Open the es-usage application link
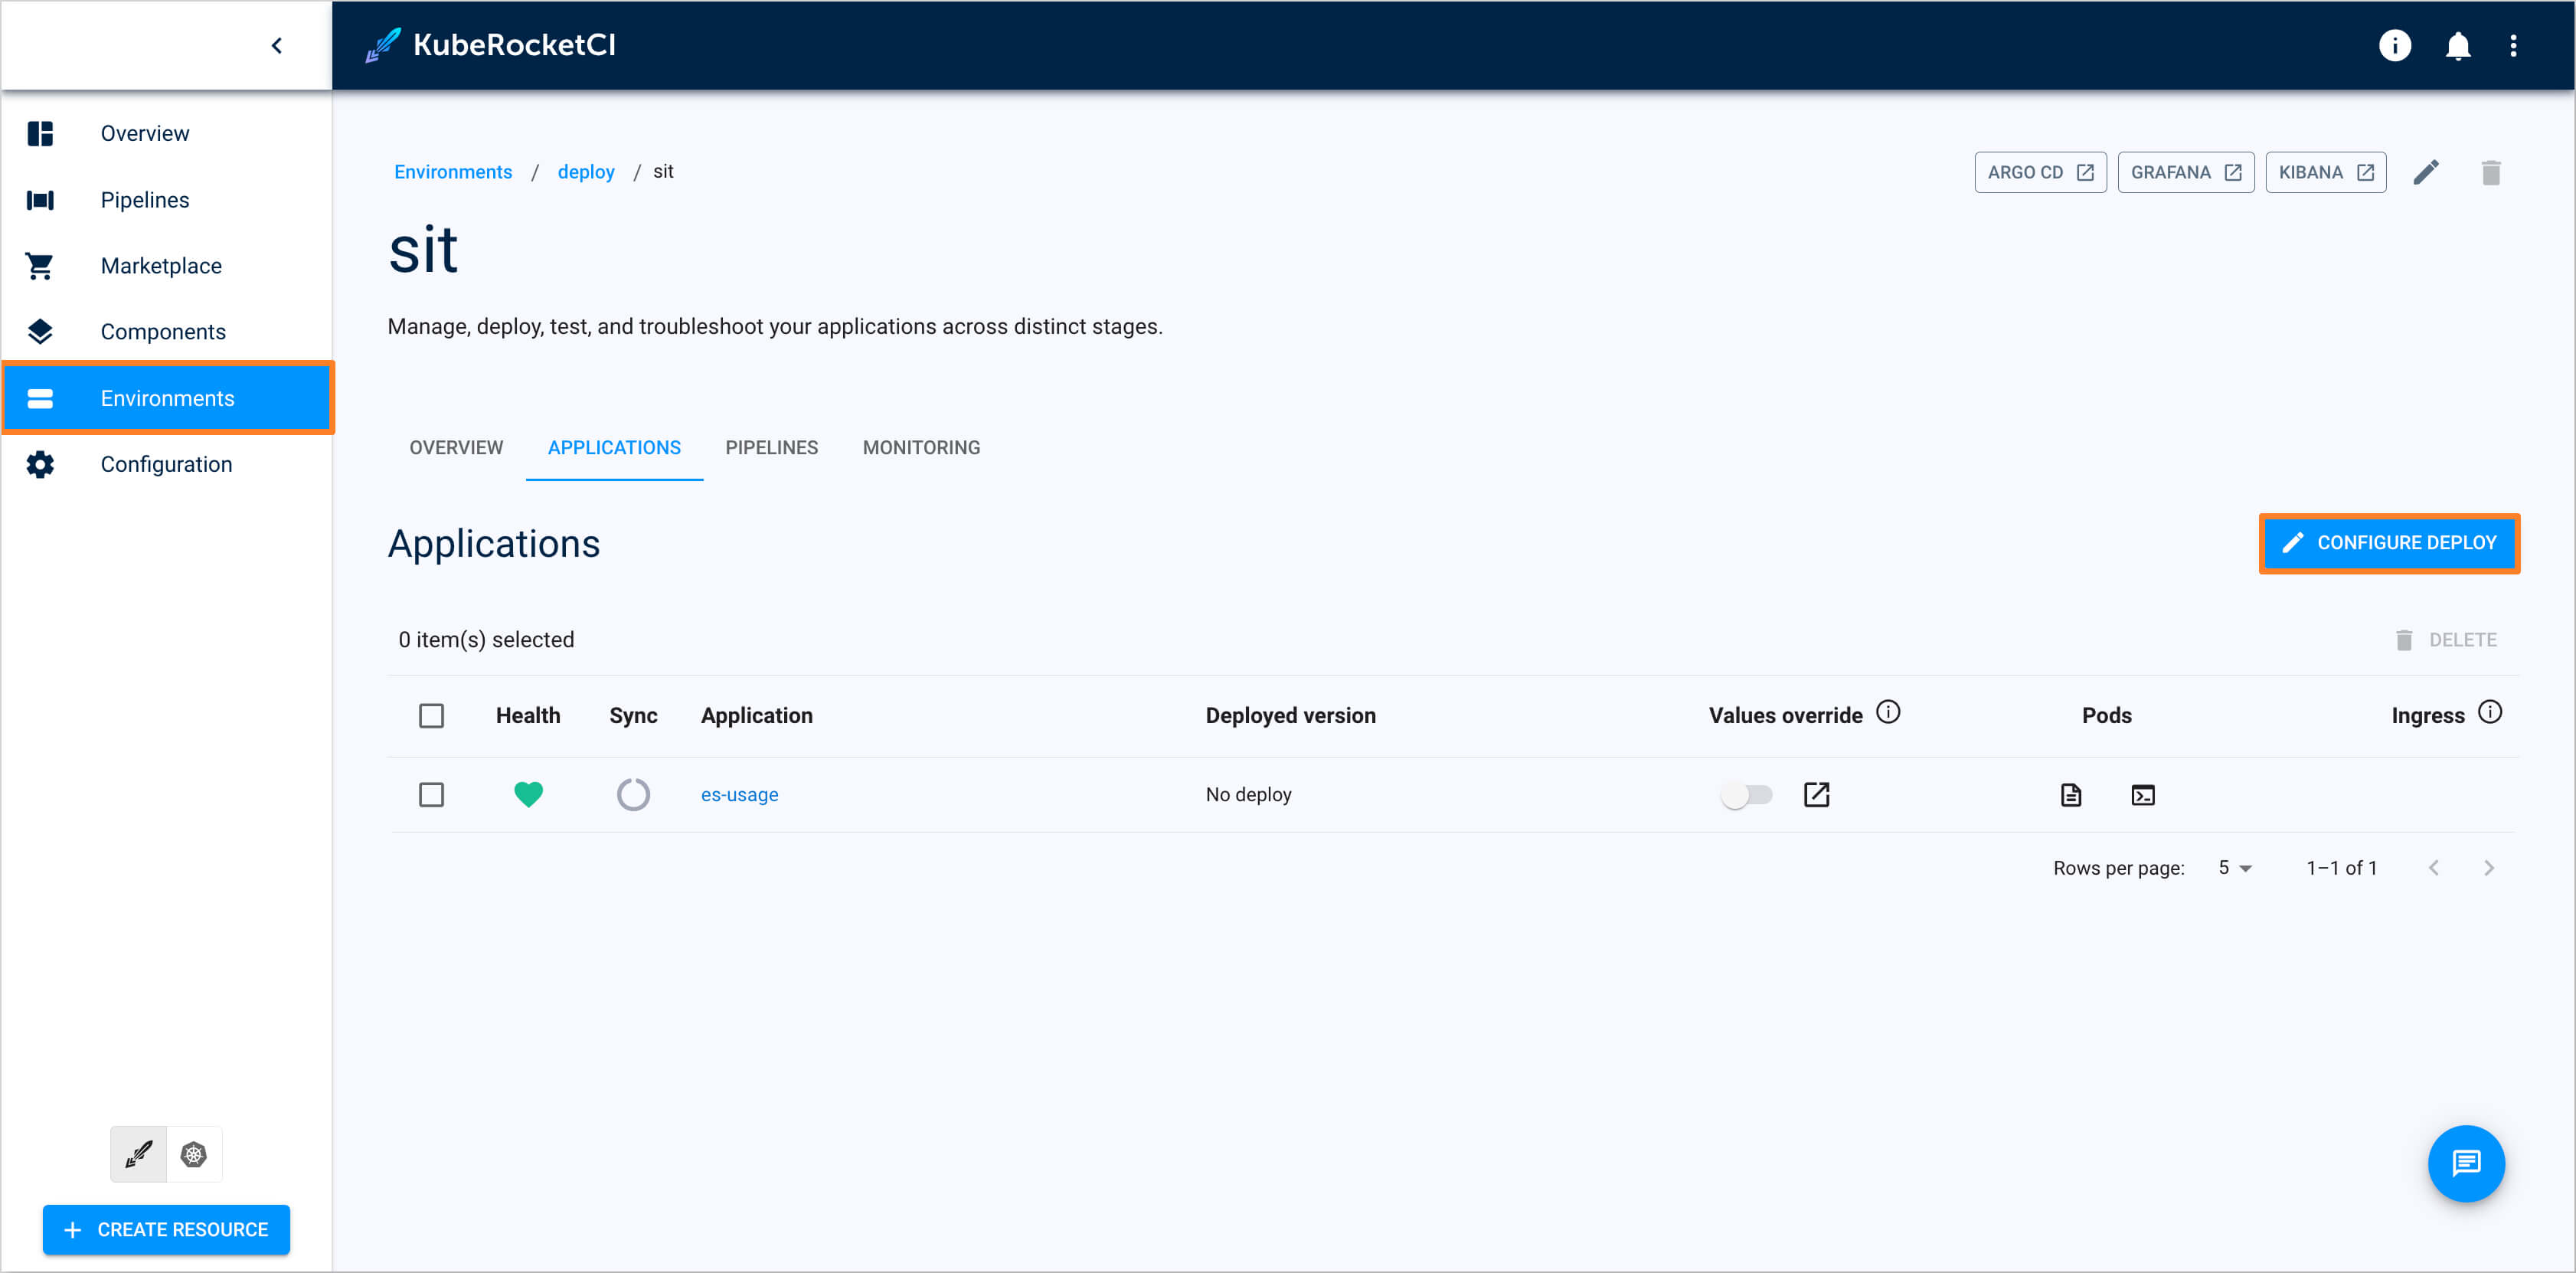 click(x=739, y=794)
